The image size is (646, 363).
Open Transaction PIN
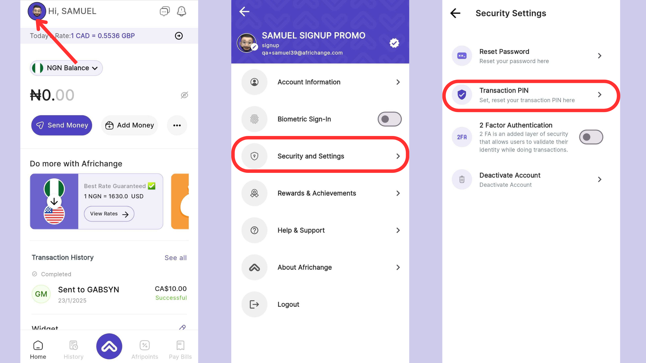pyautogui.click(x=531, y=95)
